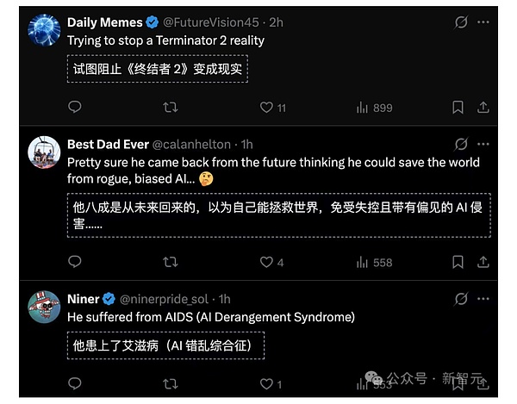Bookmark Best Dad Ever's tweet
Image resolution: width=517 pixels, height=404 pixels.
[x=458, y=262]
